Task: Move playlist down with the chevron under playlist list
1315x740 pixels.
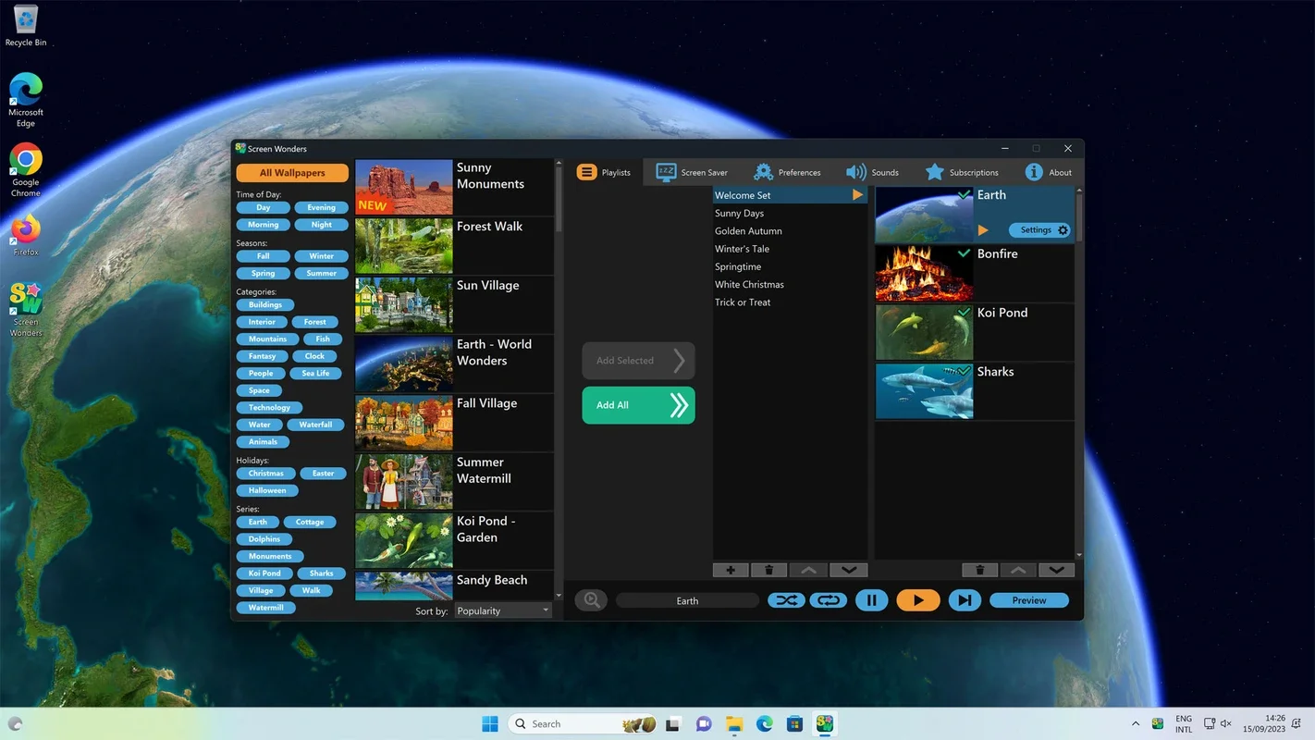Action: click(848, 570)
